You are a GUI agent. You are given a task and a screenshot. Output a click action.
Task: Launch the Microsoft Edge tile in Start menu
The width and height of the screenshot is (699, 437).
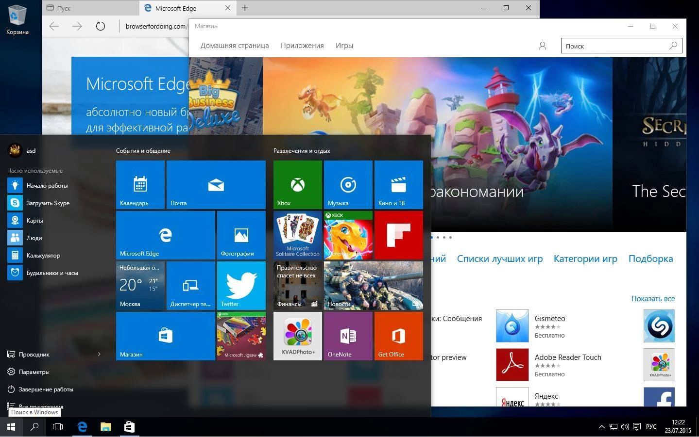tap(166, 235)
